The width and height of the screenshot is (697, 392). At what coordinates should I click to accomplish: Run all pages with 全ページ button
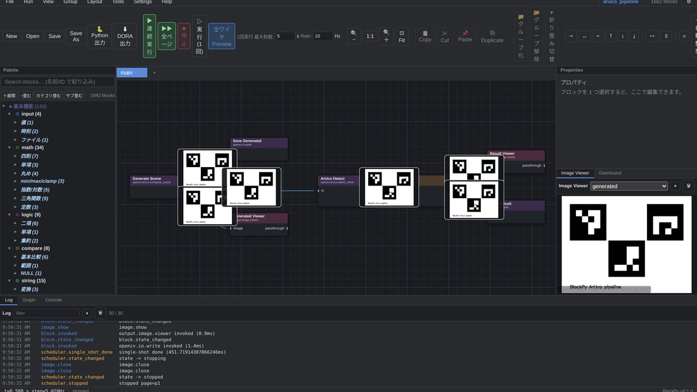point(167,36)
